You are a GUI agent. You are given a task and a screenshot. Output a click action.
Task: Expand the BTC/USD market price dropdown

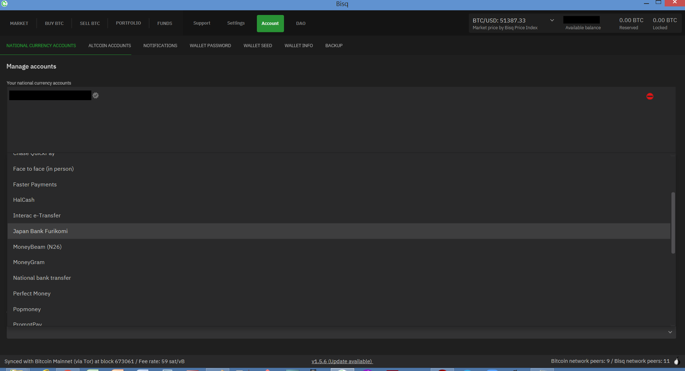pyautogui.click(x=552, y=20)
